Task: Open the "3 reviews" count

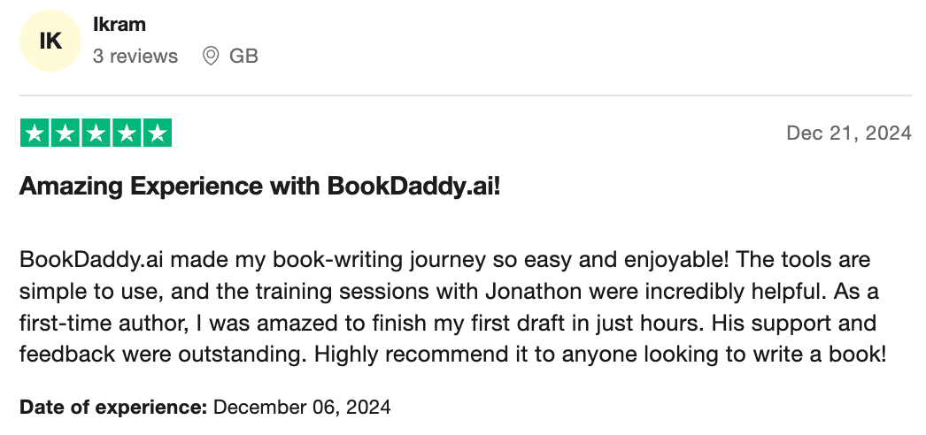Action: 135,57
